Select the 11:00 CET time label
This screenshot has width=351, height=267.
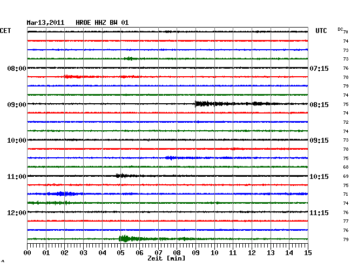click(17, 177)
